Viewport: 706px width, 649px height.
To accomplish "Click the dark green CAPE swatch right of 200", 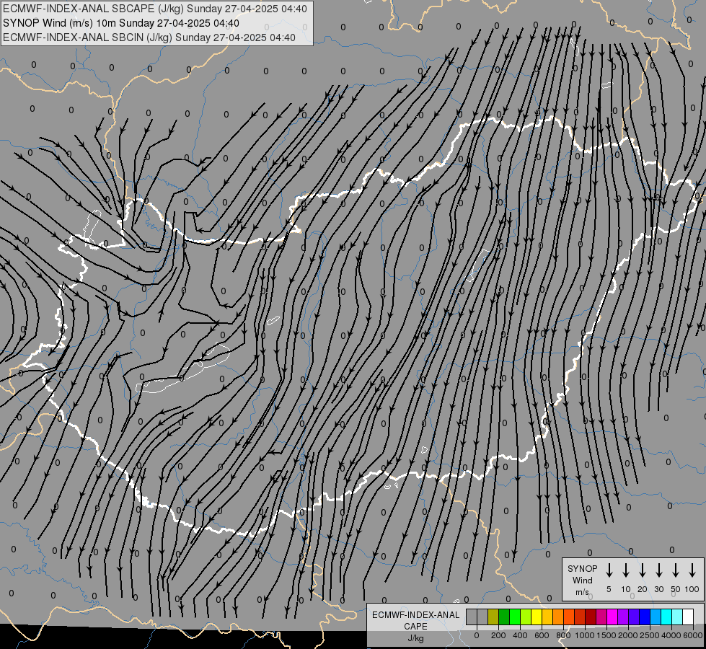I will [504, 617].
